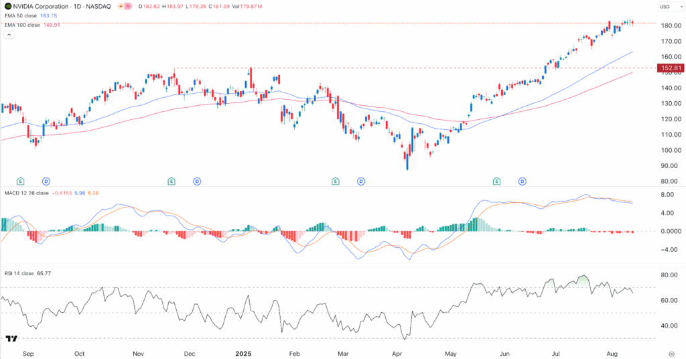Click the 60.00 RSI axis label
686x359 pixels.
pyautogui.click(x=669, y=301)
